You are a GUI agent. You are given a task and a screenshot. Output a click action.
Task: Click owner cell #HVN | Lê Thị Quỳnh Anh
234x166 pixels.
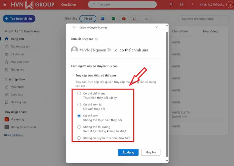(181, 115)
